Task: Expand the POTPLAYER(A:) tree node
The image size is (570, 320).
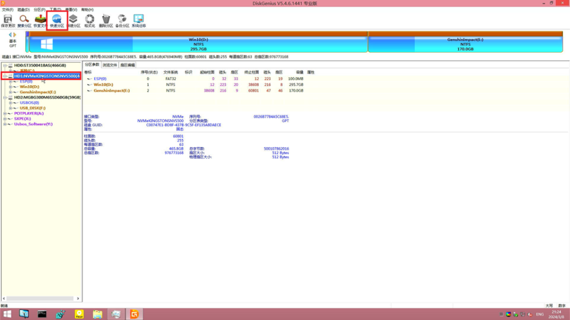Action: click(x=5, y=113)
